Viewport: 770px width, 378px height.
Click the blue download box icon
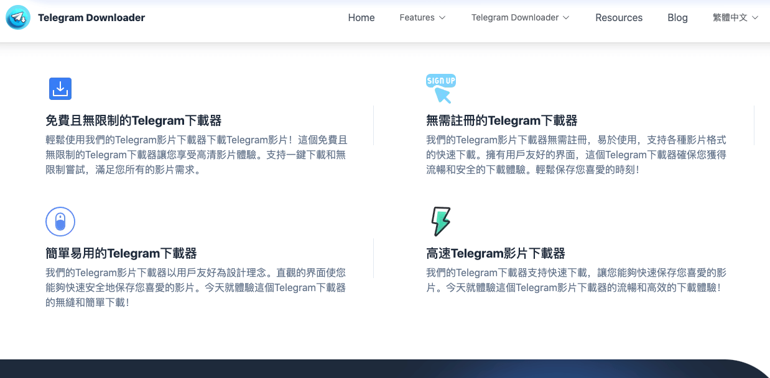coord(60,89)
